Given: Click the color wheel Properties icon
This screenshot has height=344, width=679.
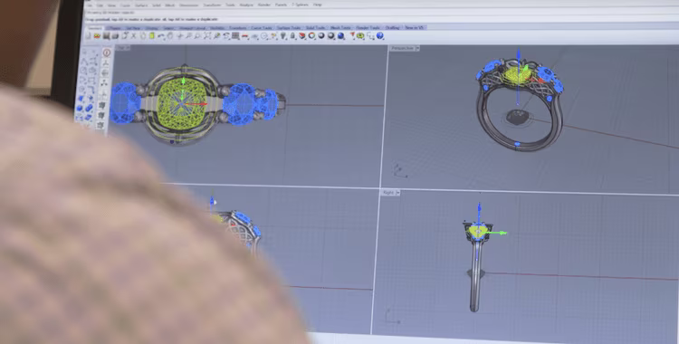Looking at the screenshot, I should point(311,36).
